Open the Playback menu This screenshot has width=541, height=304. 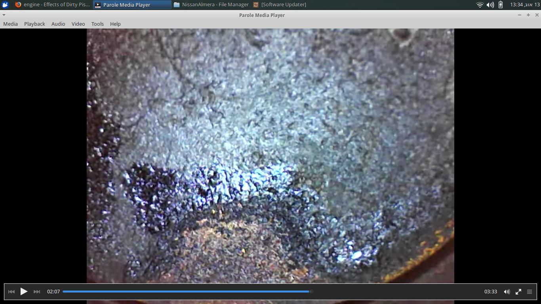coord(34,24)
